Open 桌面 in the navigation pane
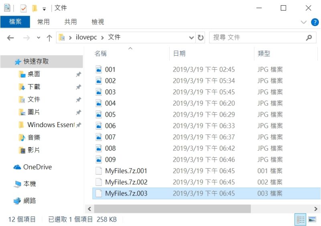 (x=34, y=74)
